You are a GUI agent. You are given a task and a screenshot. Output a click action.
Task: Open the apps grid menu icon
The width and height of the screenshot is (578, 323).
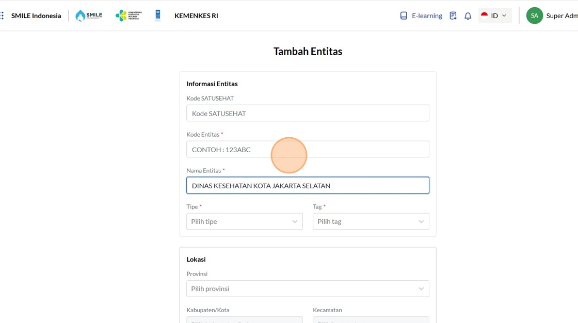pos(2,15)
